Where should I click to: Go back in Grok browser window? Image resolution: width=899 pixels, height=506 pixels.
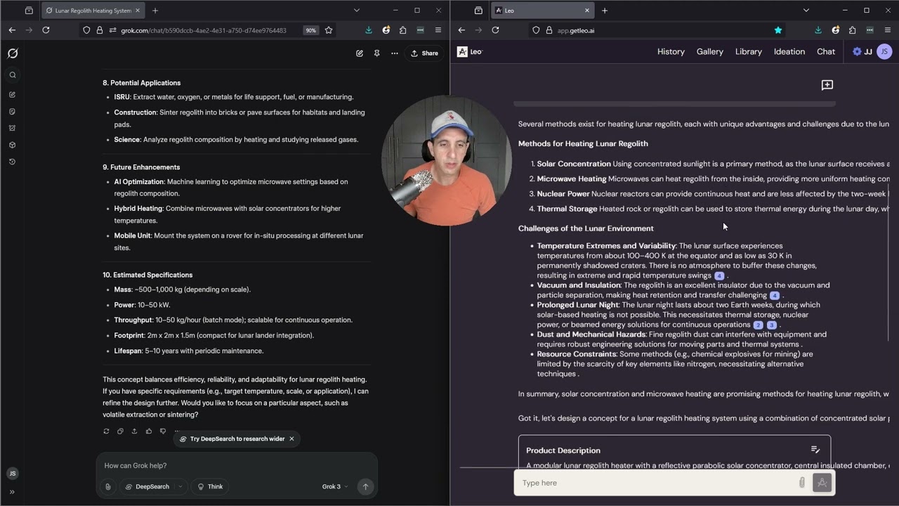[12, 30]
